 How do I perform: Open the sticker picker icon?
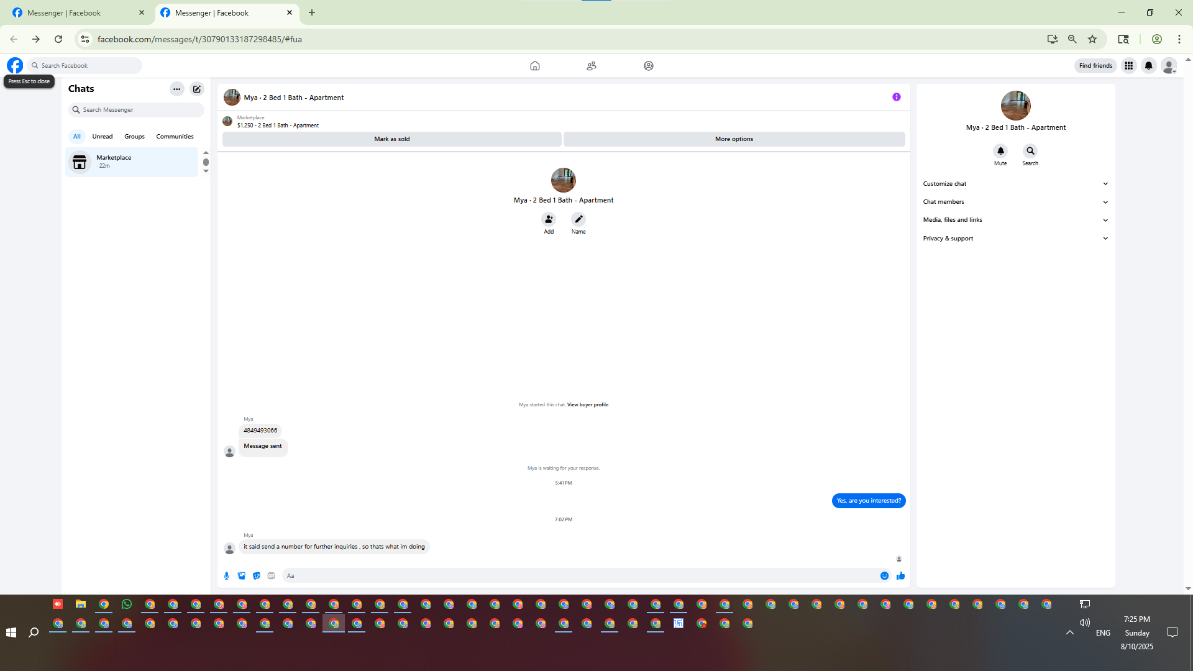(257, 576)
